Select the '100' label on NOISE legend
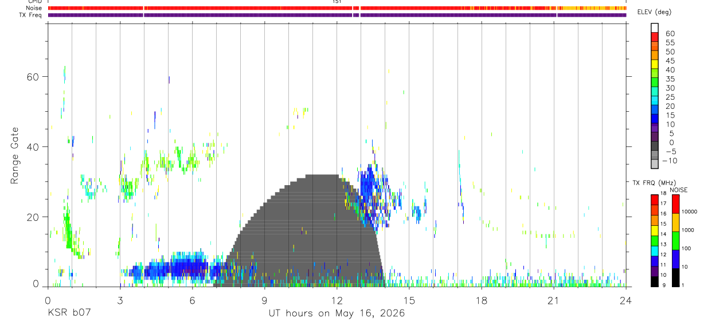Screen dimensions: 704x325 (687, 248)
